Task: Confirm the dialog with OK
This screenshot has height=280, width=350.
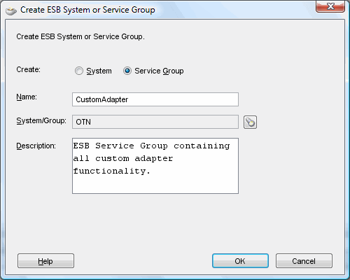Action: click(x=240, y=261)
